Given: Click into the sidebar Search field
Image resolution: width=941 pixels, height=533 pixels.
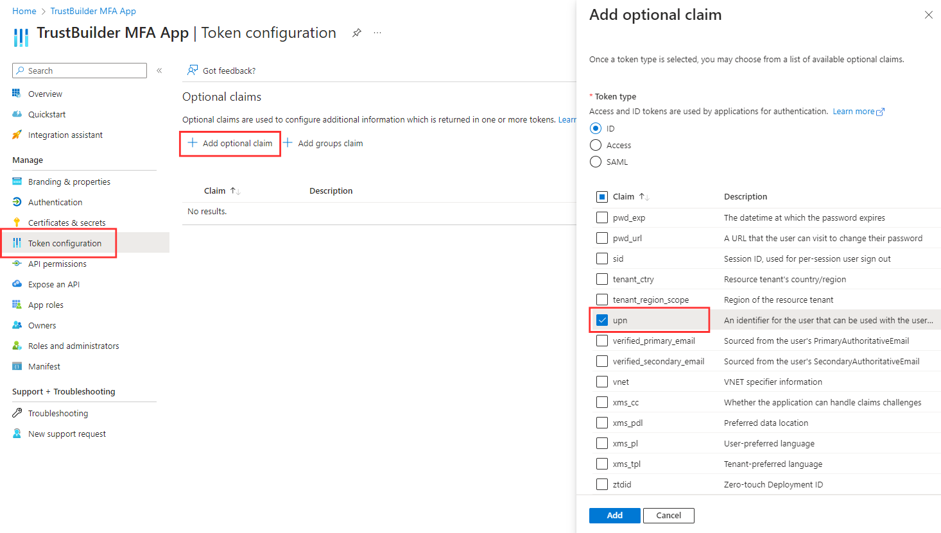Looking at the screenshot, I should pos(80,71).
